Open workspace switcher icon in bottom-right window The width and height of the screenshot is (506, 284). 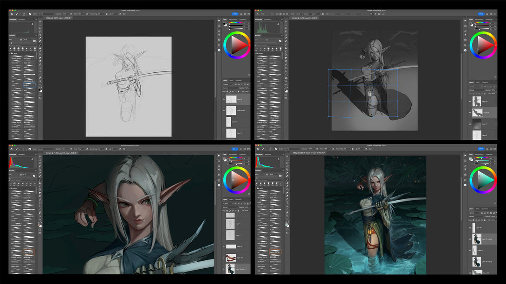click(x=495, y=149)
